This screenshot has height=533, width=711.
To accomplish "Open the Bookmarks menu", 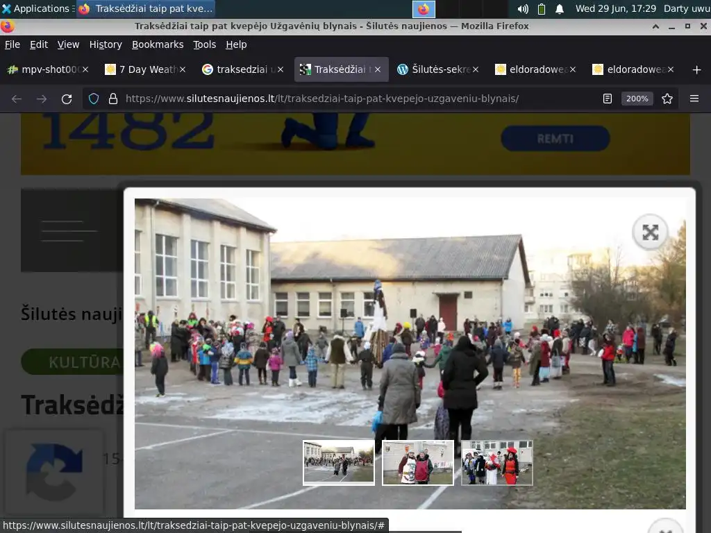I will pos(158,44).
